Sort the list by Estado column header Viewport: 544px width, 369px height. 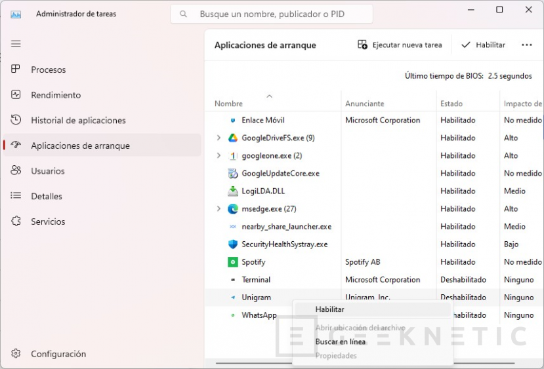[451, 104]
